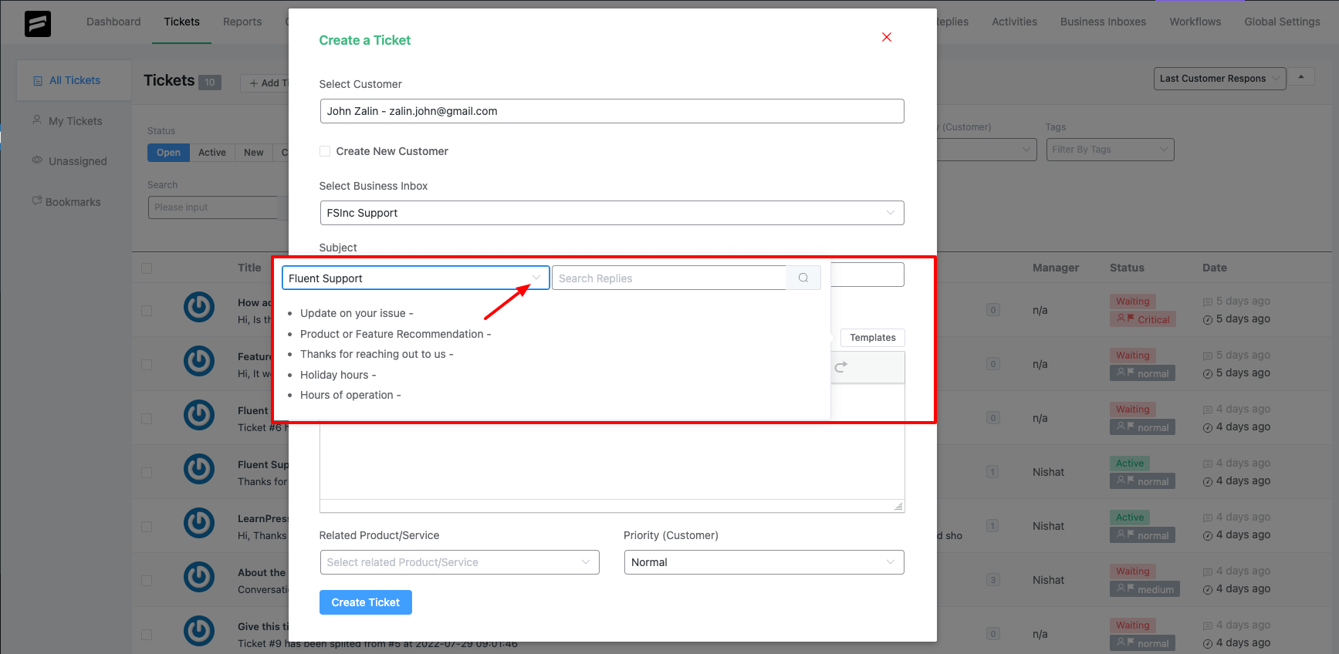
Task: Choose 'Thanks for reaching out to us' reply
Action: [377, 354]
